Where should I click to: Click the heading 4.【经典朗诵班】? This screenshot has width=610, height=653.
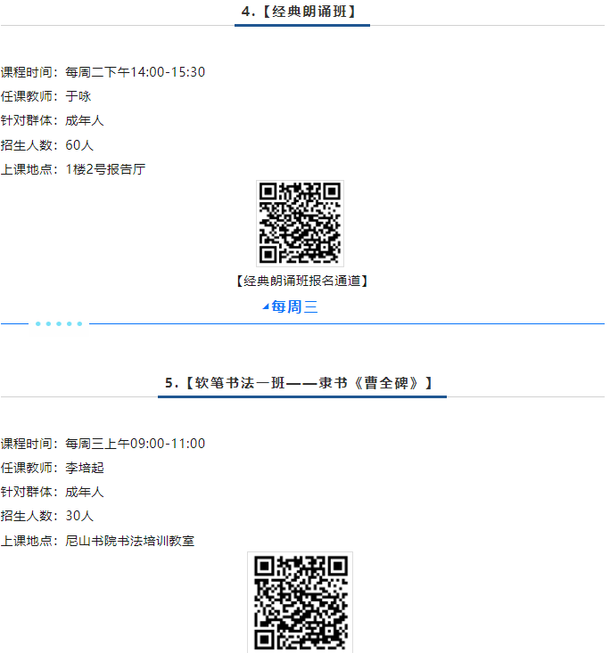tap(300, 12)
